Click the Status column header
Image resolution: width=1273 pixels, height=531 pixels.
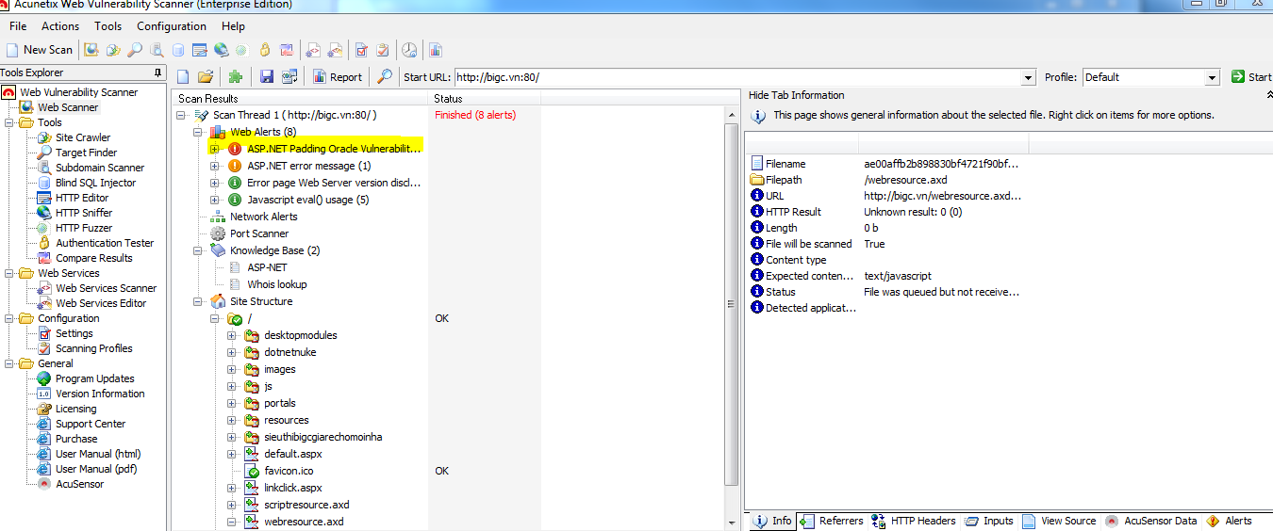coord(485,98)
